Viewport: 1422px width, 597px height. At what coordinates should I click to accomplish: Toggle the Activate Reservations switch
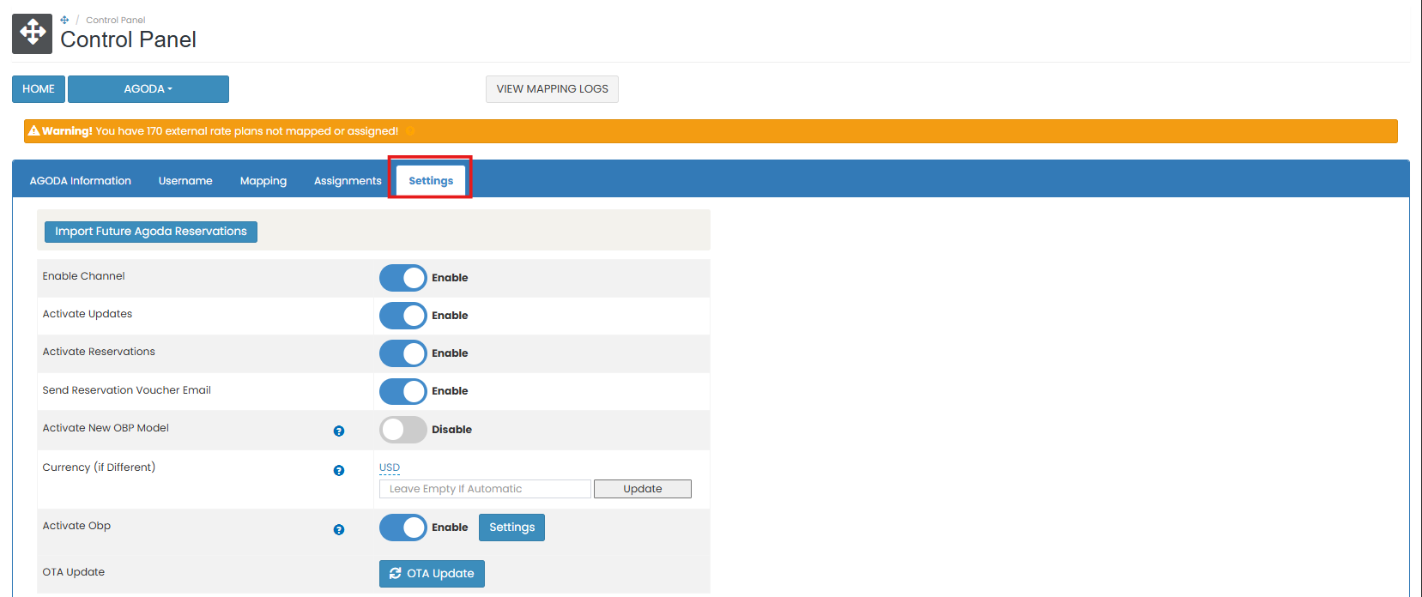(x=402, y=353)
